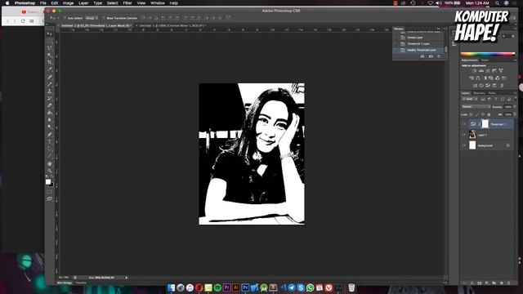Switch to the Channel Mixer document tab
Viewport: 523px width, 294px height.
click(172, 25)
